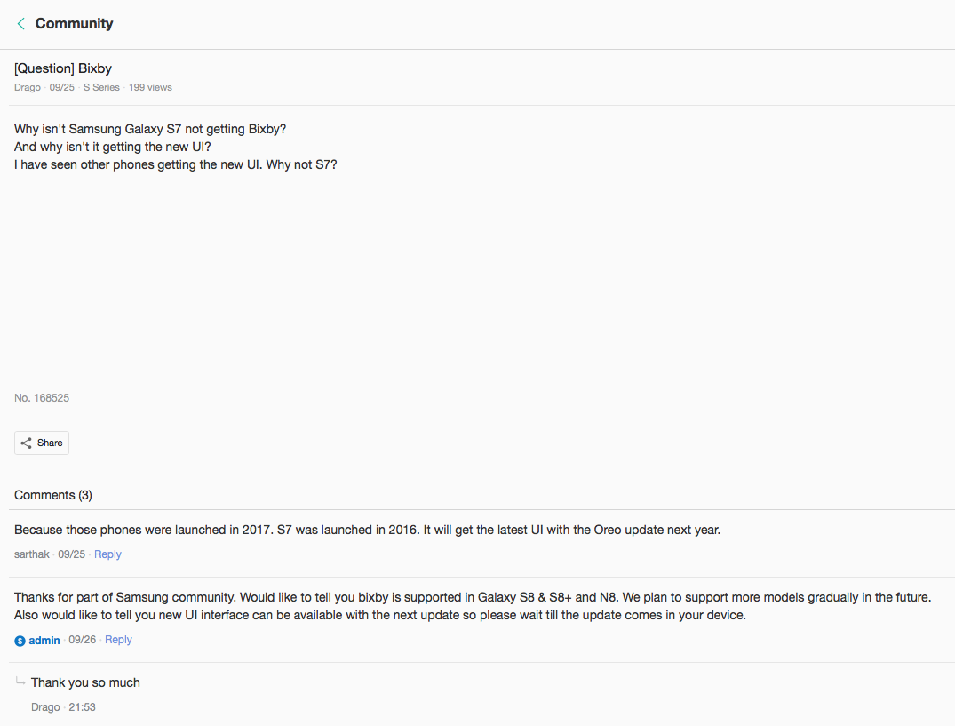Viewport: 955px width, 726px height.
Task: Click the share icon in the Share button
Action: tap(26, 443)
